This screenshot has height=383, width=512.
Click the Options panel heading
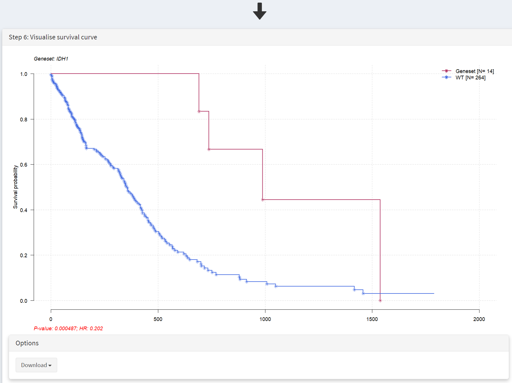27,343
